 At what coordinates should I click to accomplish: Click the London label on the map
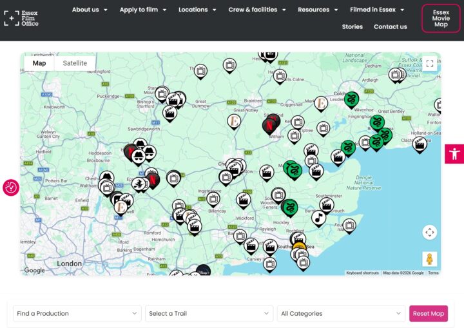click(69, 264)
